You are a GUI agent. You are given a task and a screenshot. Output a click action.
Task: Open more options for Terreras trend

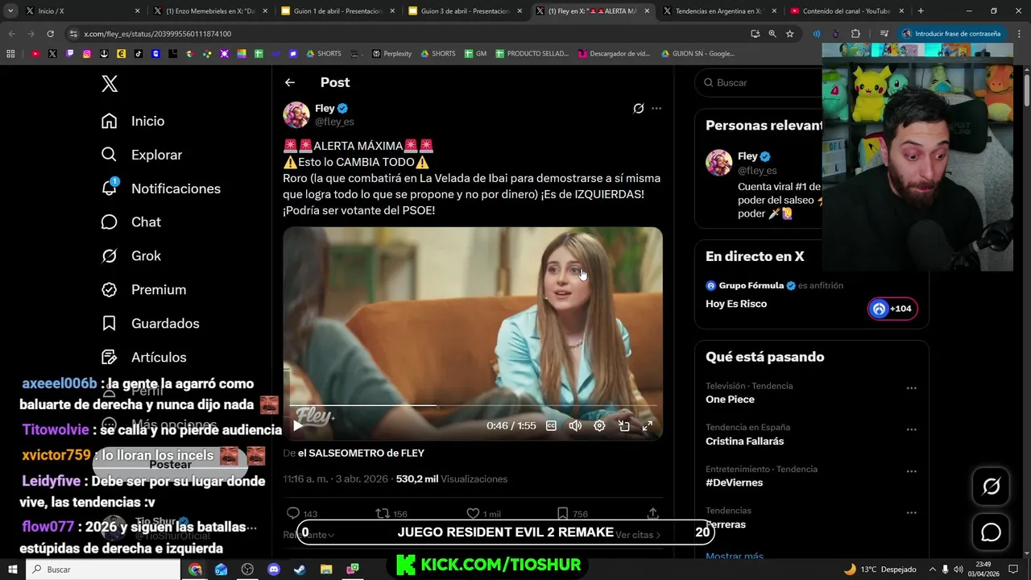[x=911, y=513]
